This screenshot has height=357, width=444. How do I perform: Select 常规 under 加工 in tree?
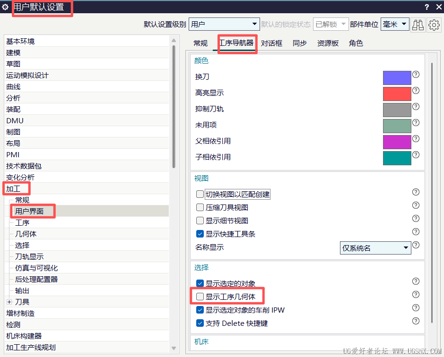point(22,200)
